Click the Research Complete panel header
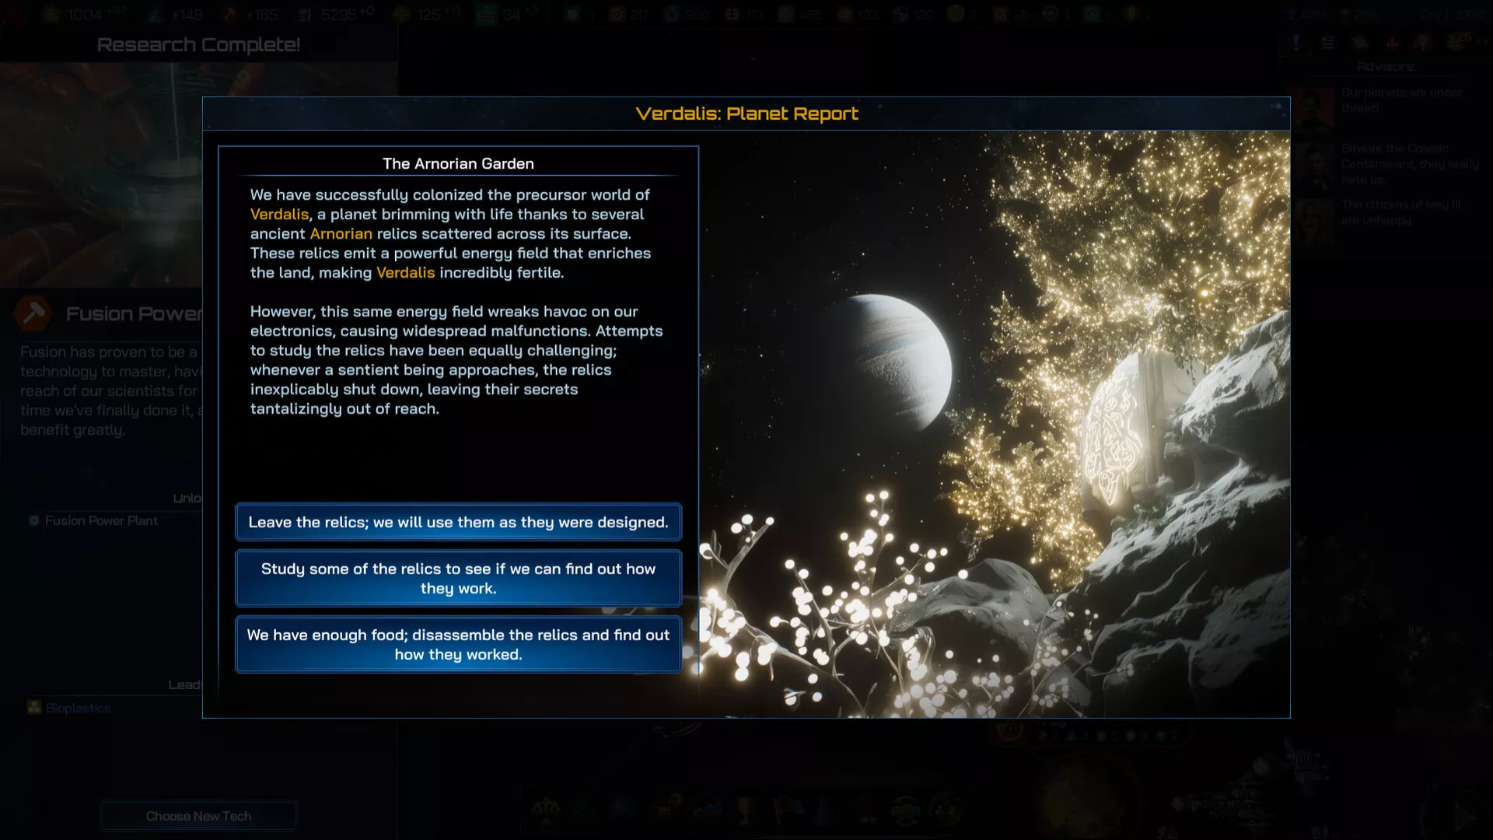 pos(198,44)
